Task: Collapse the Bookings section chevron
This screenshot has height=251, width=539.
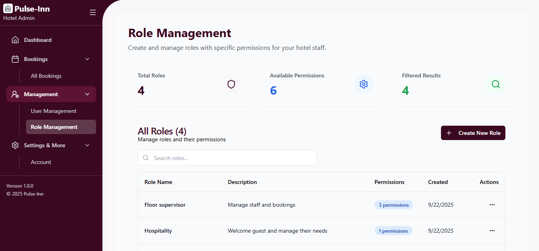Action: [87, 59]
